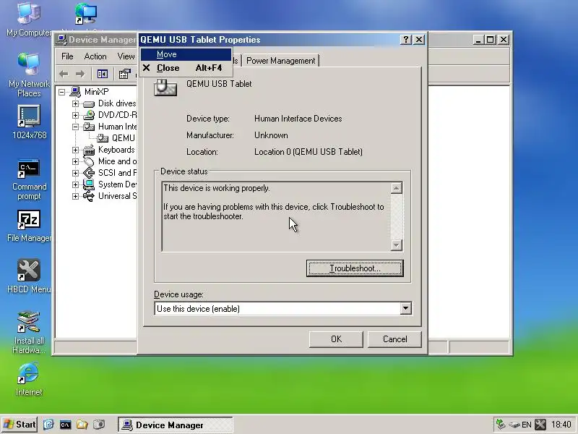This screenshot has width=578, height=434.
Task: Open the Command prompt desktop shortcut
Action: click(29, 179)
